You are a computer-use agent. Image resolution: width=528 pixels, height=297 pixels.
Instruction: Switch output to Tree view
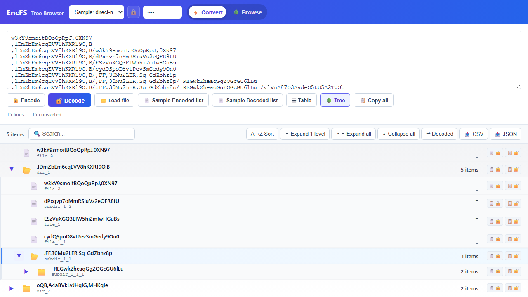point(335,100)
